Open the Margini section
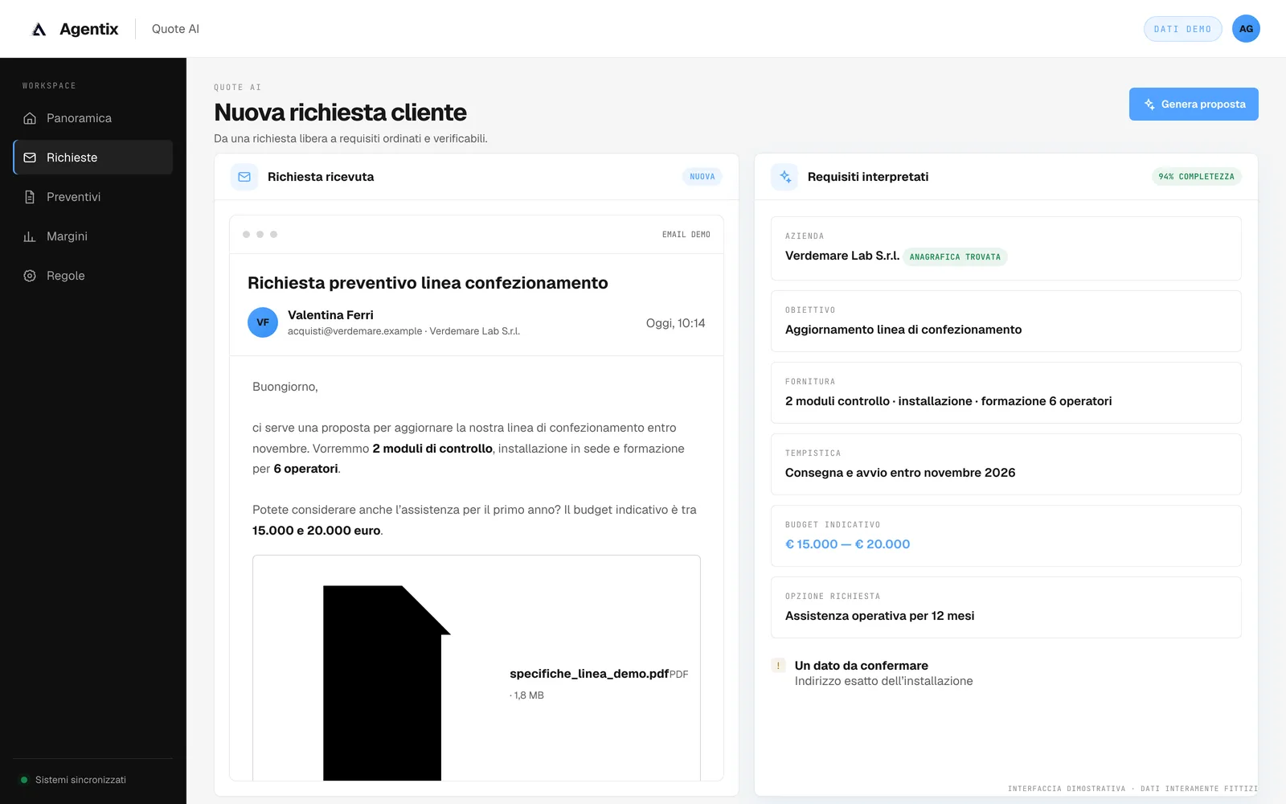Screen dimensions: 1286x804 (93, 236)
